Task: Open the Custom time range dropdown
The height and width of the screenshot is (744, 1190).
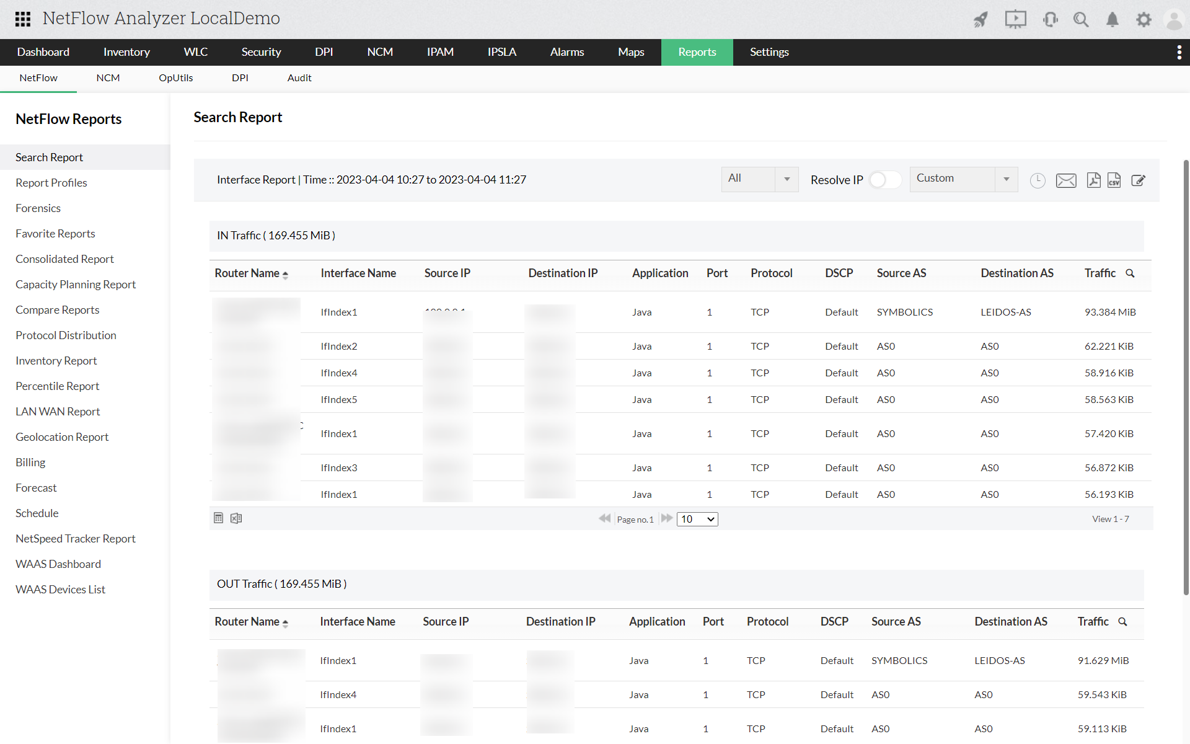Action: 1007,179
